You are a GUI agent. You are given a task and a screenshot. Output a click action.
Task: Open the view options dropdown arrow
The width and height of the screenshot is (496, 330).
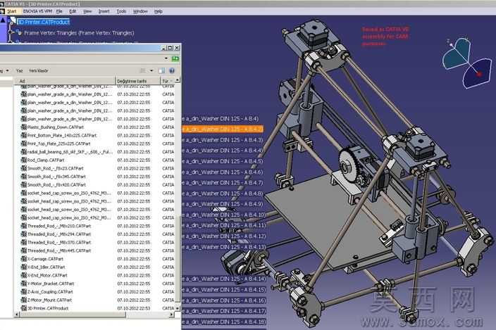click(151, 71)
